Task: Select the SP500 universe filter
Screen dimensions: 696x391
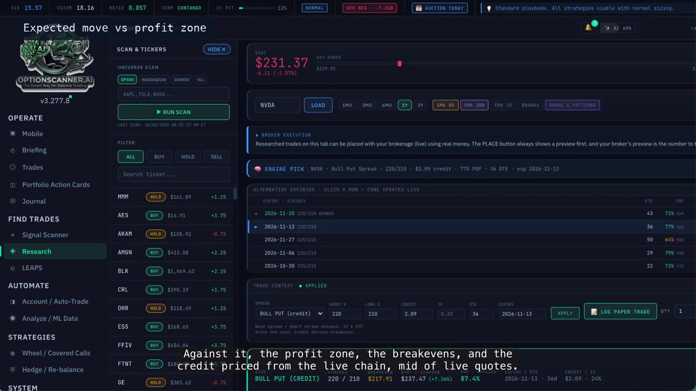Action: tap(127, 80)
